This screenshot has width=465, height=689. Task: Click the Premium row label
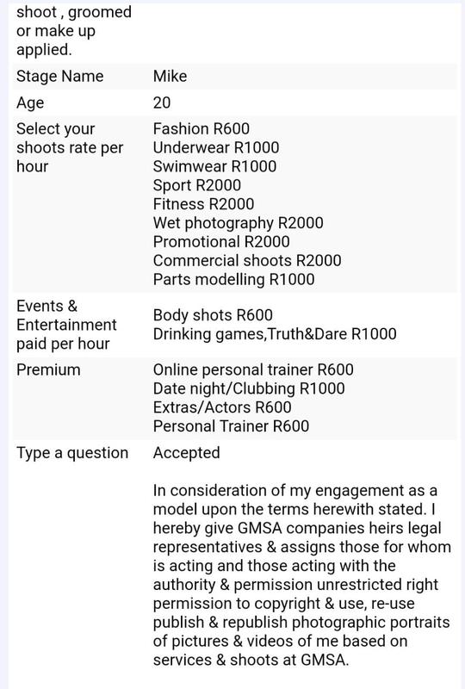pyautogui.click(x=48, y=370)
